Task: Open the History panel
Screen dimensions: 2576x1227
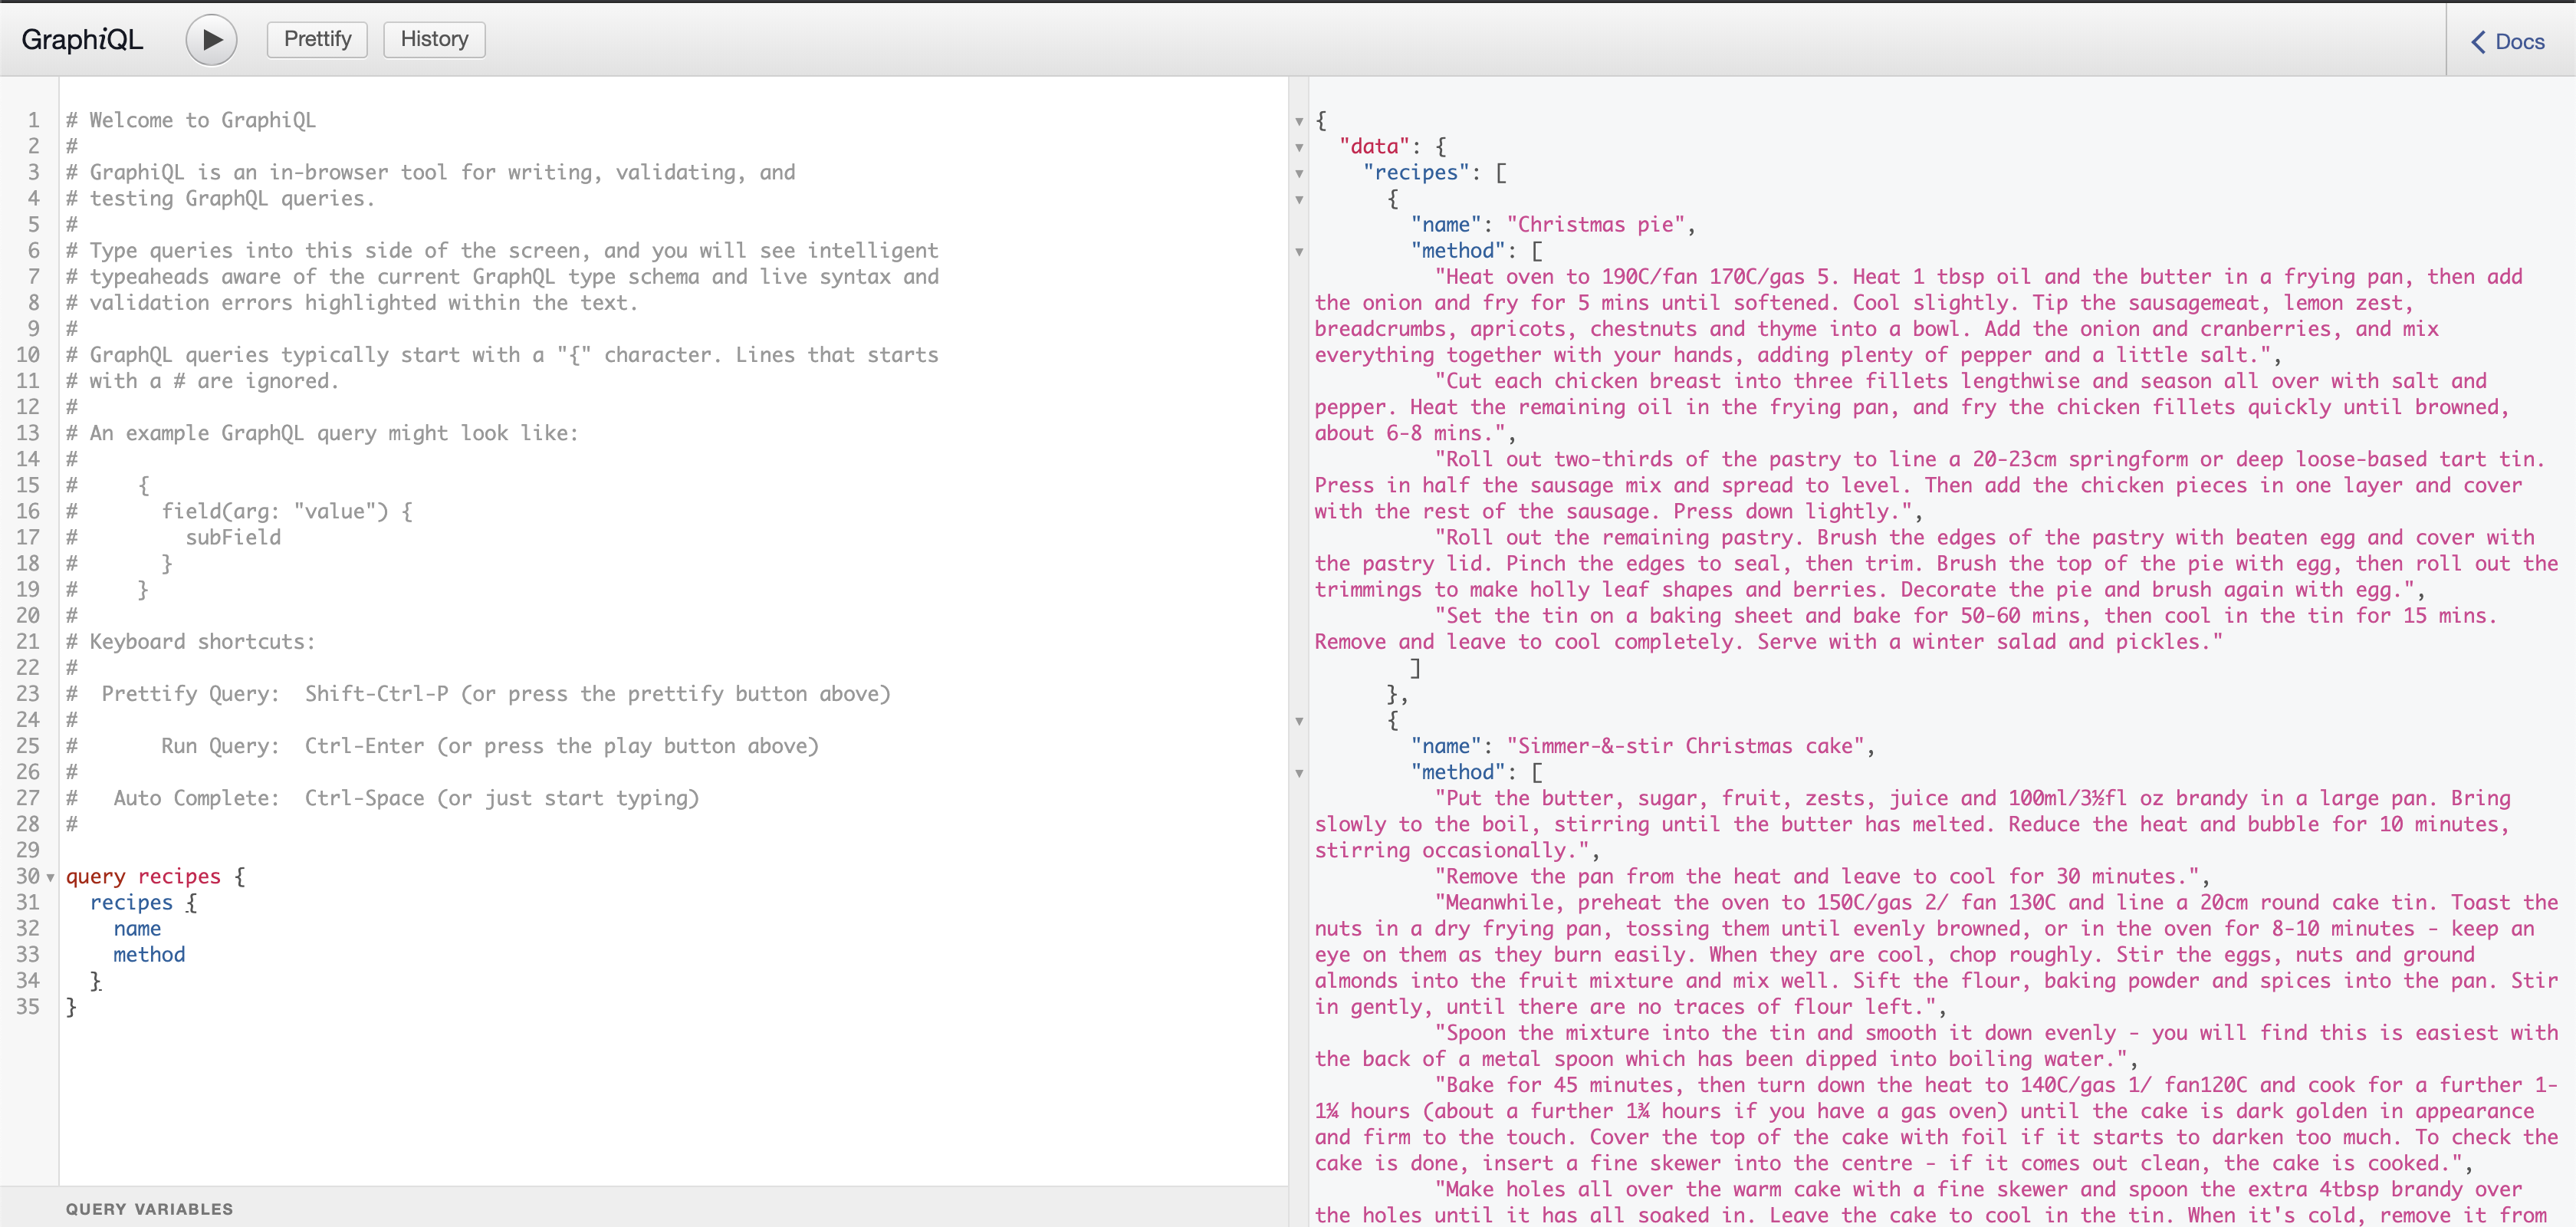Action: (434, 39)
